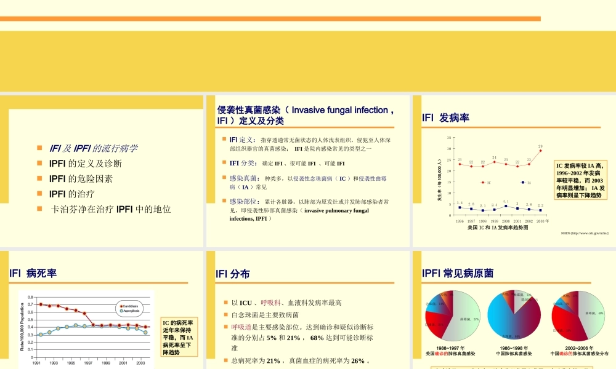The width and height of the screenshot is (616, 369).
Task: Click the 29 data point on the IC line
Action: (x=540, y=150)
